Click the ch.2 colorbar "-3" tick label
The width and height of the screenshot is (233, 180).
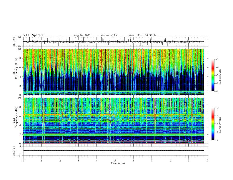217,108
